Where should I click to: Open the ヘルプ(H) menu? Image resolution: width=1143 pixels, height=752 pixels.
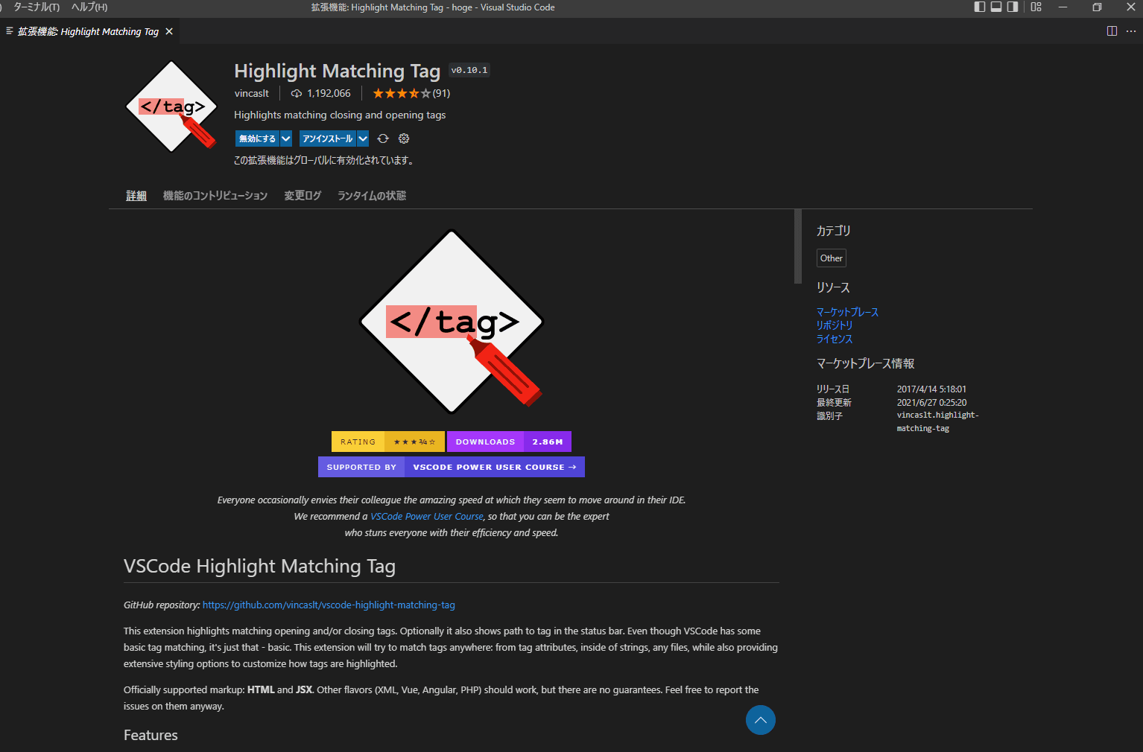pos(89,7)
